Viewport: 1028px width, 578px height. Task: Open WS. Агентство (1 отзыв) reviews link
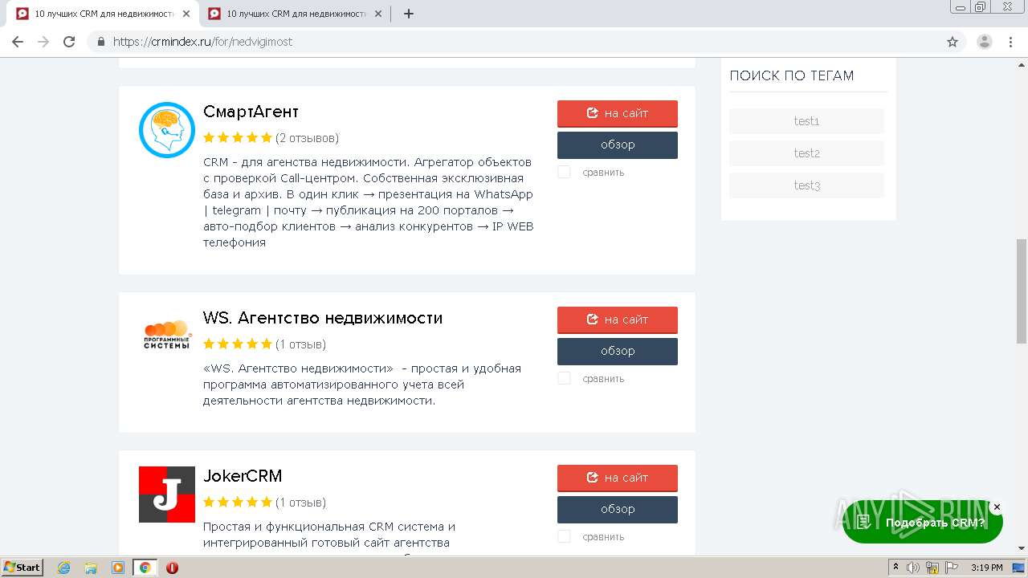[x=300, y=344]
